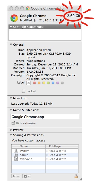Click the Last opened Today 11:35 AM text
The image size is (97, 185).
coord(32,104)
